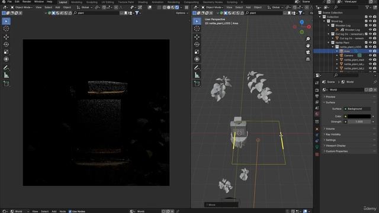The height and width of the screenshot is (213, 379).
Task: Open Object menu in left viewport header
Action: [x=67, y=8]
